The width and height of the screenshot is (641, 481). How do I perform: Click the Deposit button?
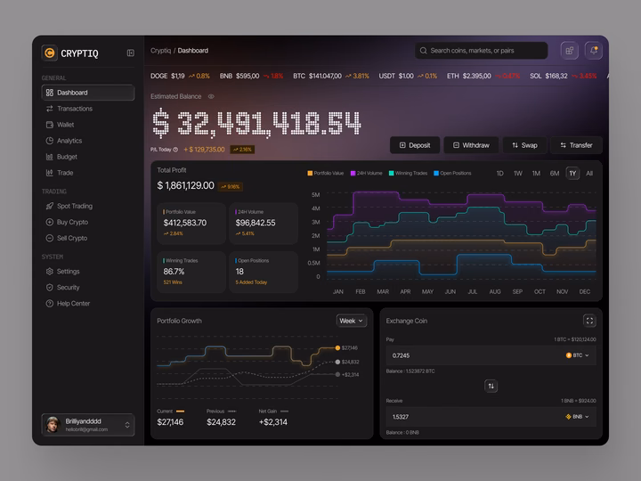[x=415, y=145]
